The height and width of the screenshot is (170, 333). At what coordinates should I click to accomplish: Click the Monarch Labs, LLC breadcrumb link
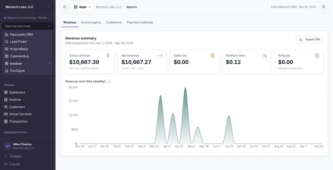109,7
